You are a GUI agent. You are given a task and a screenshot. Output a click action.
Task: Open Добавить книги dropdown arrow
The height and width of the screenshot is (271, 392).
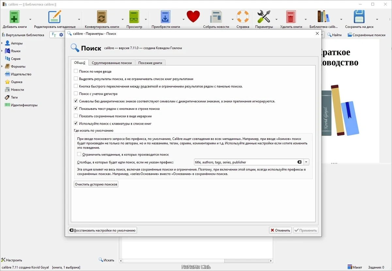pyautogui.click(x=30, y=19)
